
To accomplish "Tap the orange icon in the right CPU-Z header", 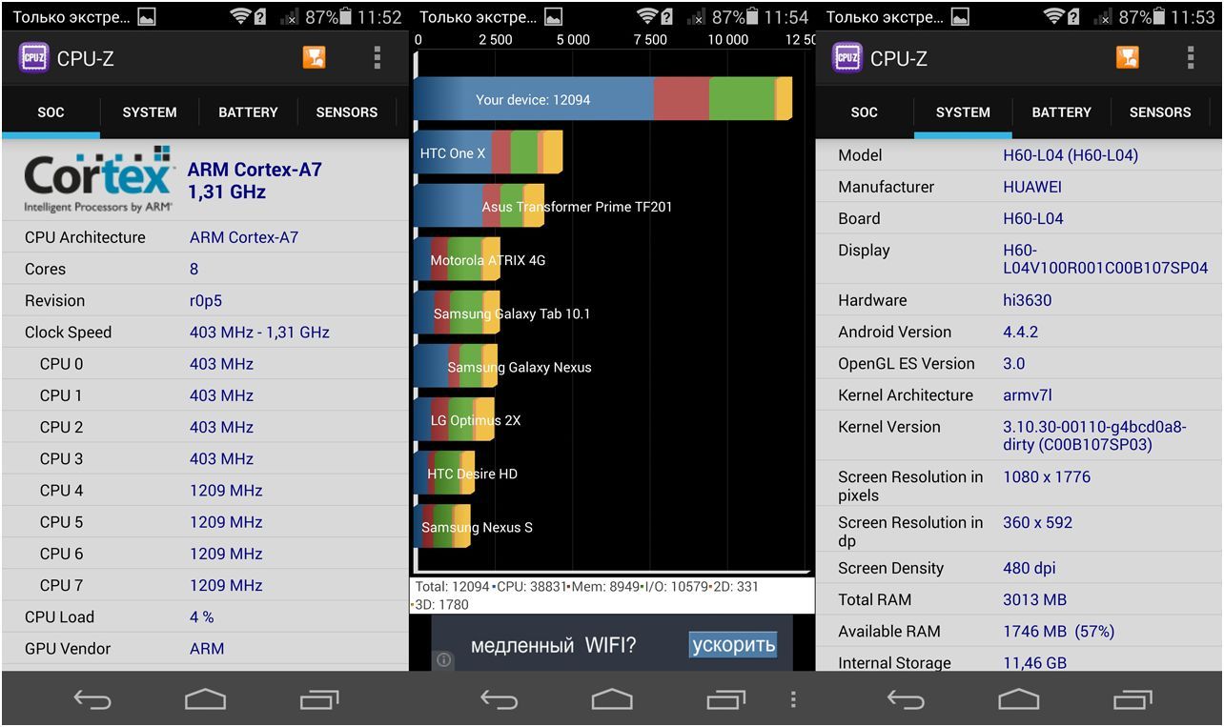I will click(x=1127, y=57).
